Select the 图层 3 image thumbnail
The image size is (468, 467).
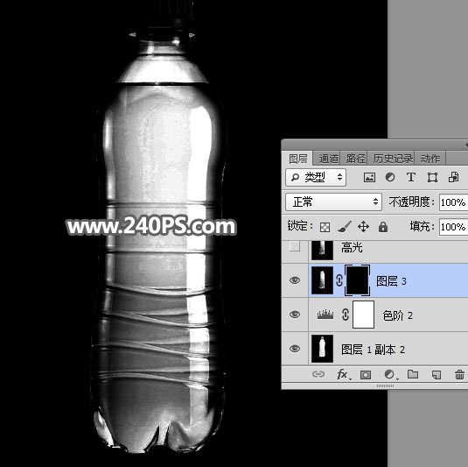click(x=322, y=280)
